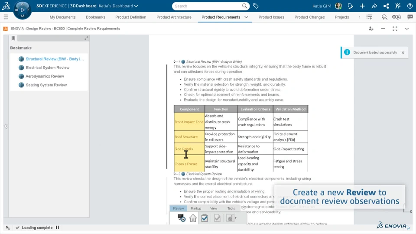Collapse the side panel left arrow
Image resolution: width=416 pixels, height=234 pixels.
pos(6,126)
